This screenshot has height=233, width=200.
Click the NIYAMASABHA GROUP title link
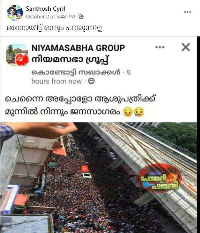[78, 48]
